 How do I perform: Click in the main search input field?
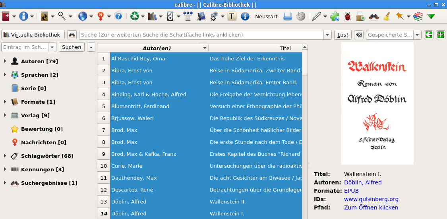pos(201,35)
